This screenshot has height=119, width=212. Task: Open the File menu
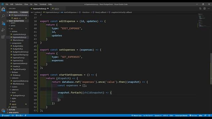[x=7, y=4]
